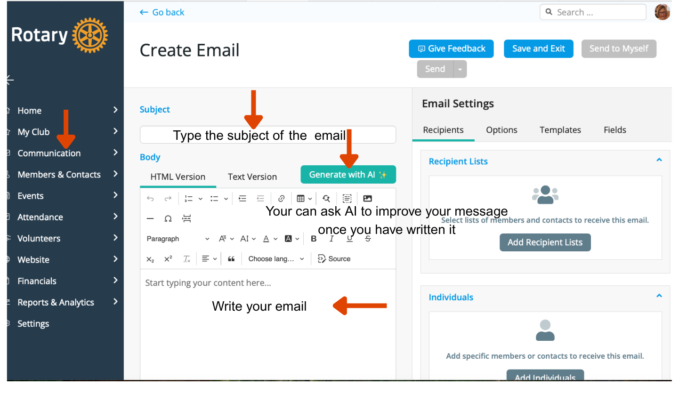The height and width of the screenshot is (410, 679).
Task: Select the Recipients tab
Action: pos(443,130)
